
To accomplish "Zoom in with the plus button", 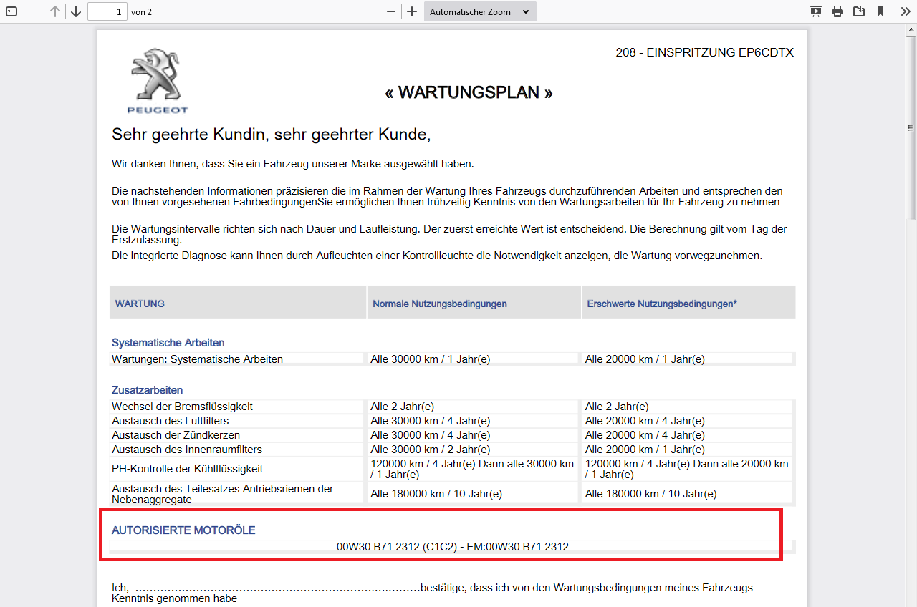I will pyautogui.click(x=412, y=11).
